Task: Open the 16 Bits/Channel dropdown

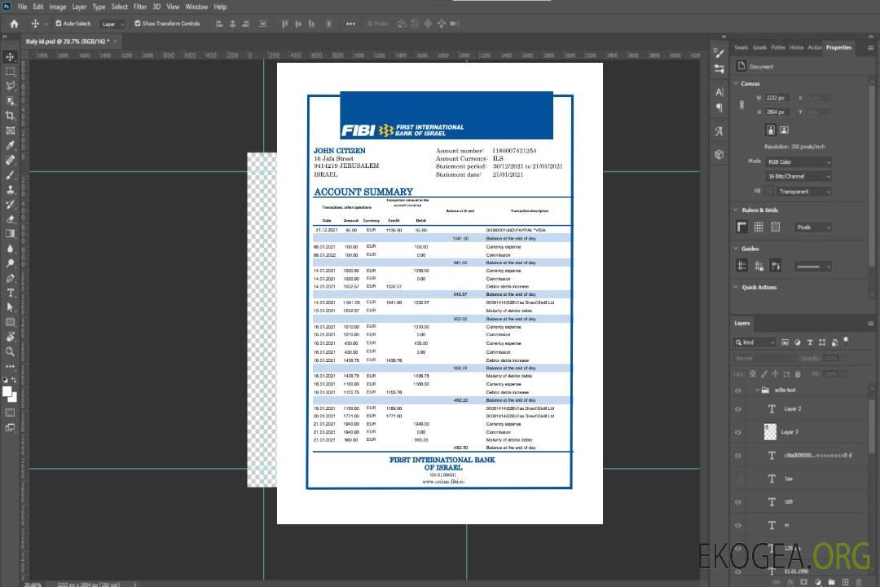Action: click(798, 176)
